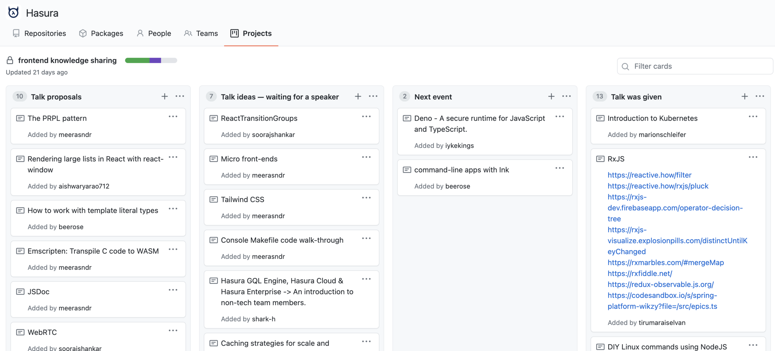Image resolution: width=775 pixels, height=351 pixels.
Task: Open the reactive.how/filter link
Action: 649,175
